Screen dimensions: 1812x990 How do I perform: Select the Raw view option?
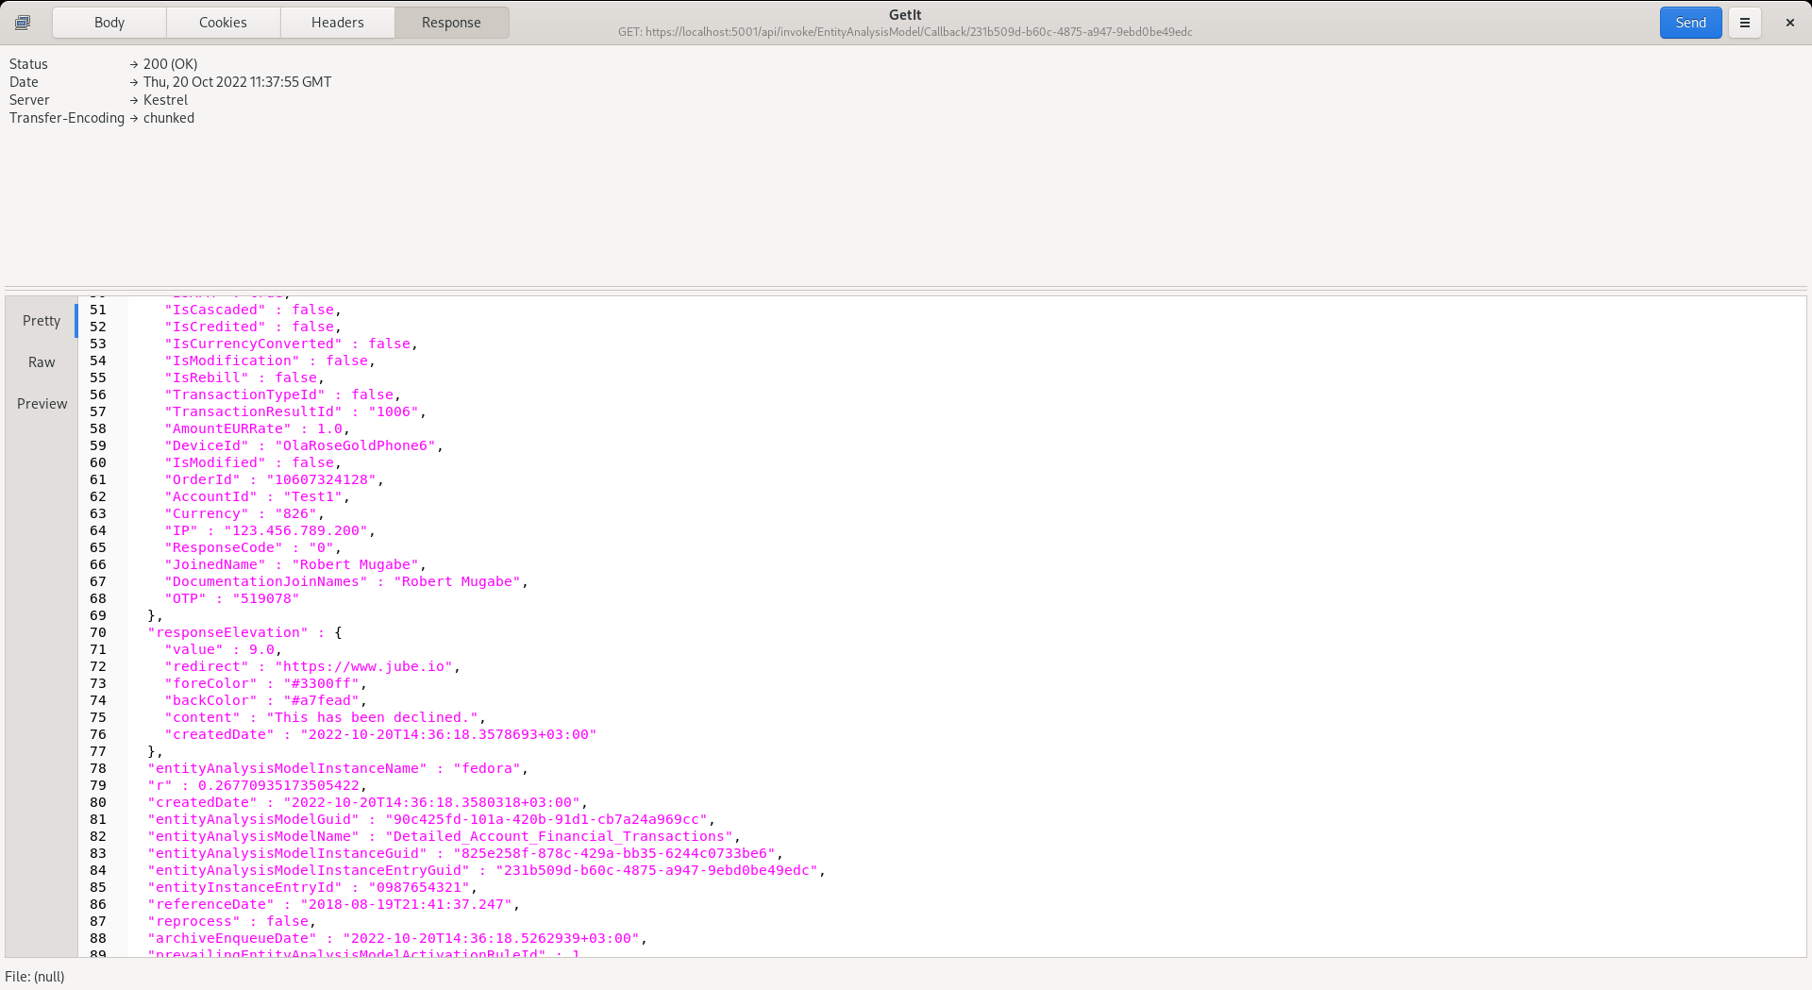(42, 362)
